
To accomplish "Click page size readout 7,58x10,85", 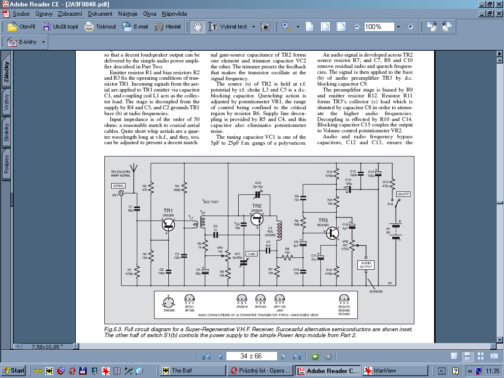I will (47, 346).
